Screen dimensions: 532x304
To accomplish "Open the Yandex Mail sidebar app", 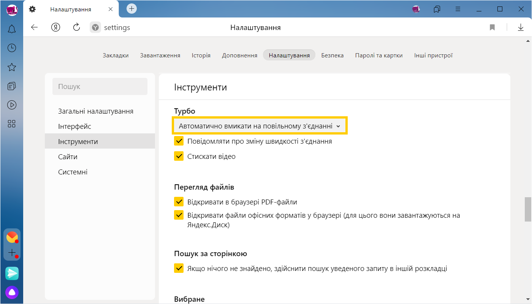I will point(12,237).
